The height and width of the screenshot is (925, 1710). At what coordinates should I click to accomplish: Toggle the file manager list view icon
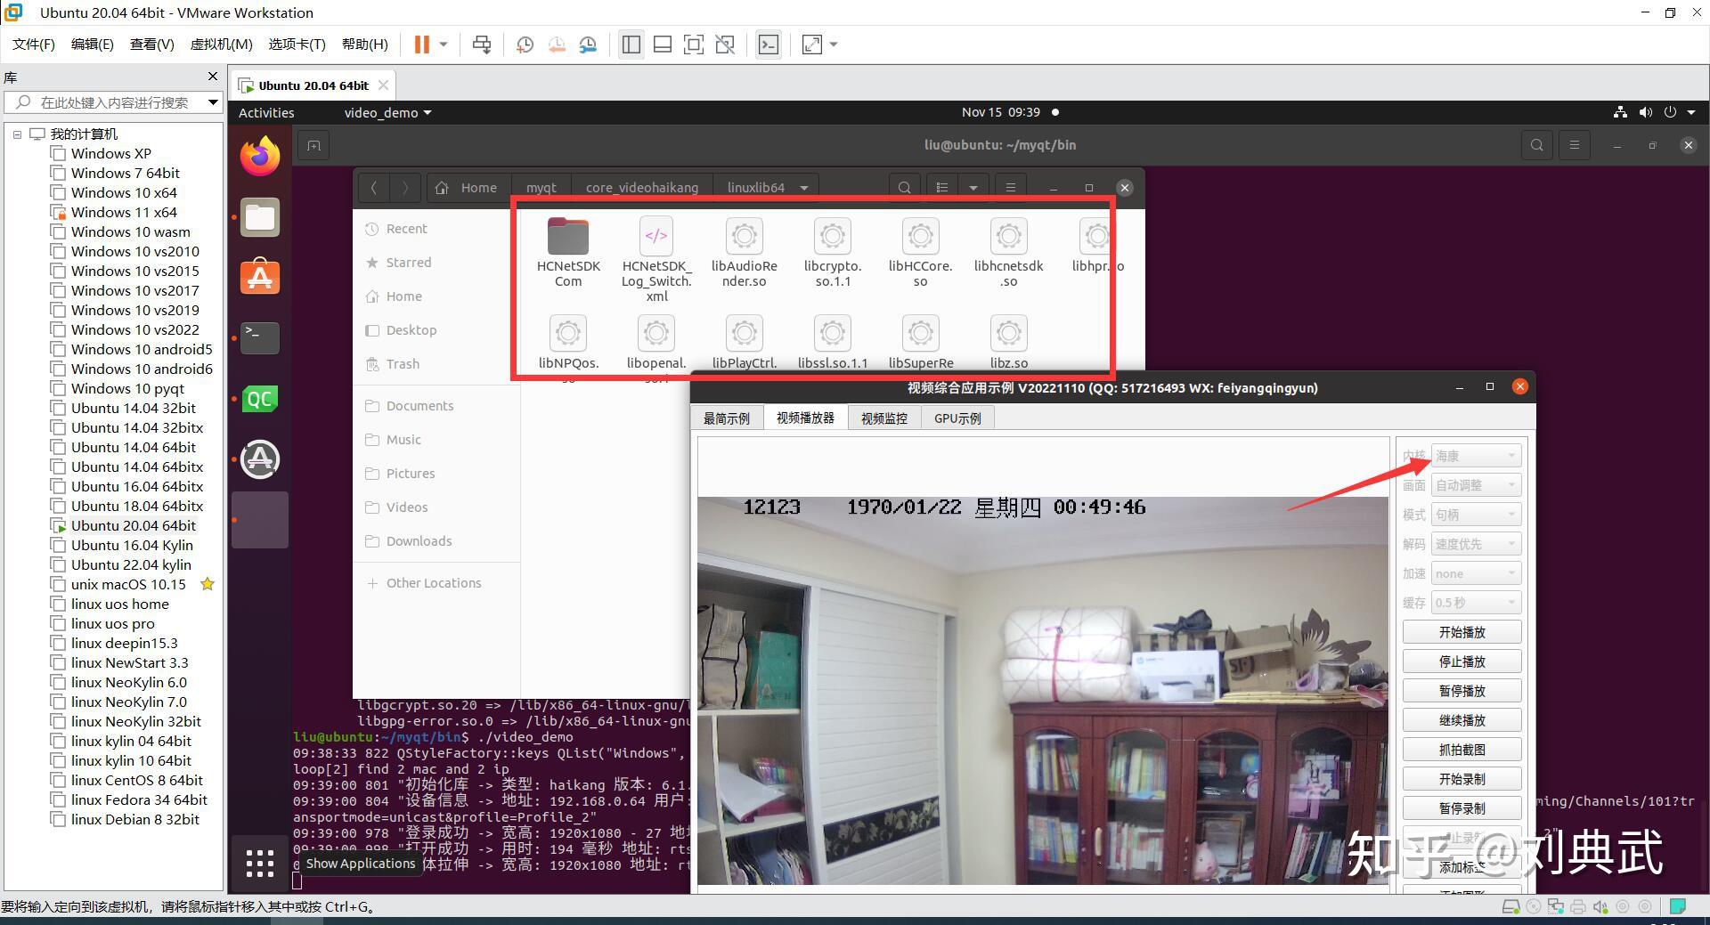click(941, 188)
